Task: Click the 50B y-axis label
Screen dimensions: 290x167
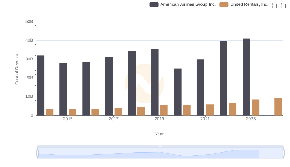Action: click(x=29, y=22)
